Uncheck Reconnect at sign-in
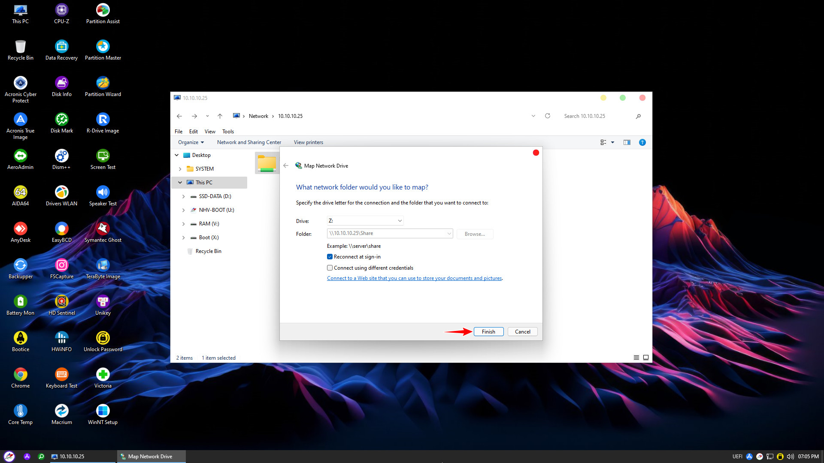This screenshot has height=463, width=824. (330, 257)
